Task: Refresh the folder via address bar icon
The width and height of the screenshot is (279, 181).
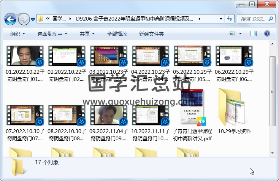Action: point(230,19)
